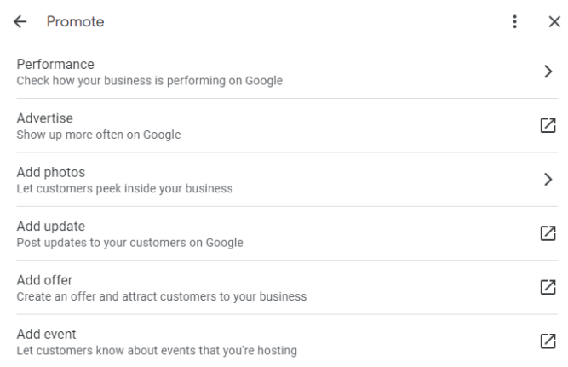Close the Promote panel with X
The height and width of the screenshot is (367, 568).
click(x=554, y=23)
